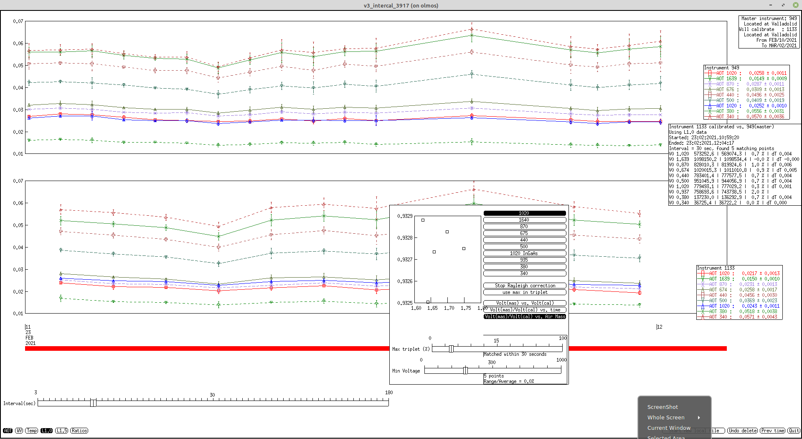Select L1.0 data level
This screenshot has height=439, width=802.
click(47, 431)
